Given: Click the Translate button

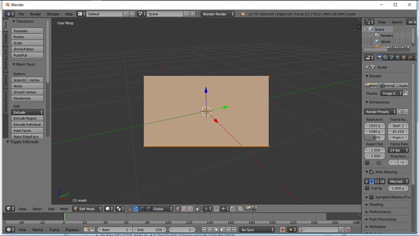Looking at the screenshot, I should tap(27, 31).
